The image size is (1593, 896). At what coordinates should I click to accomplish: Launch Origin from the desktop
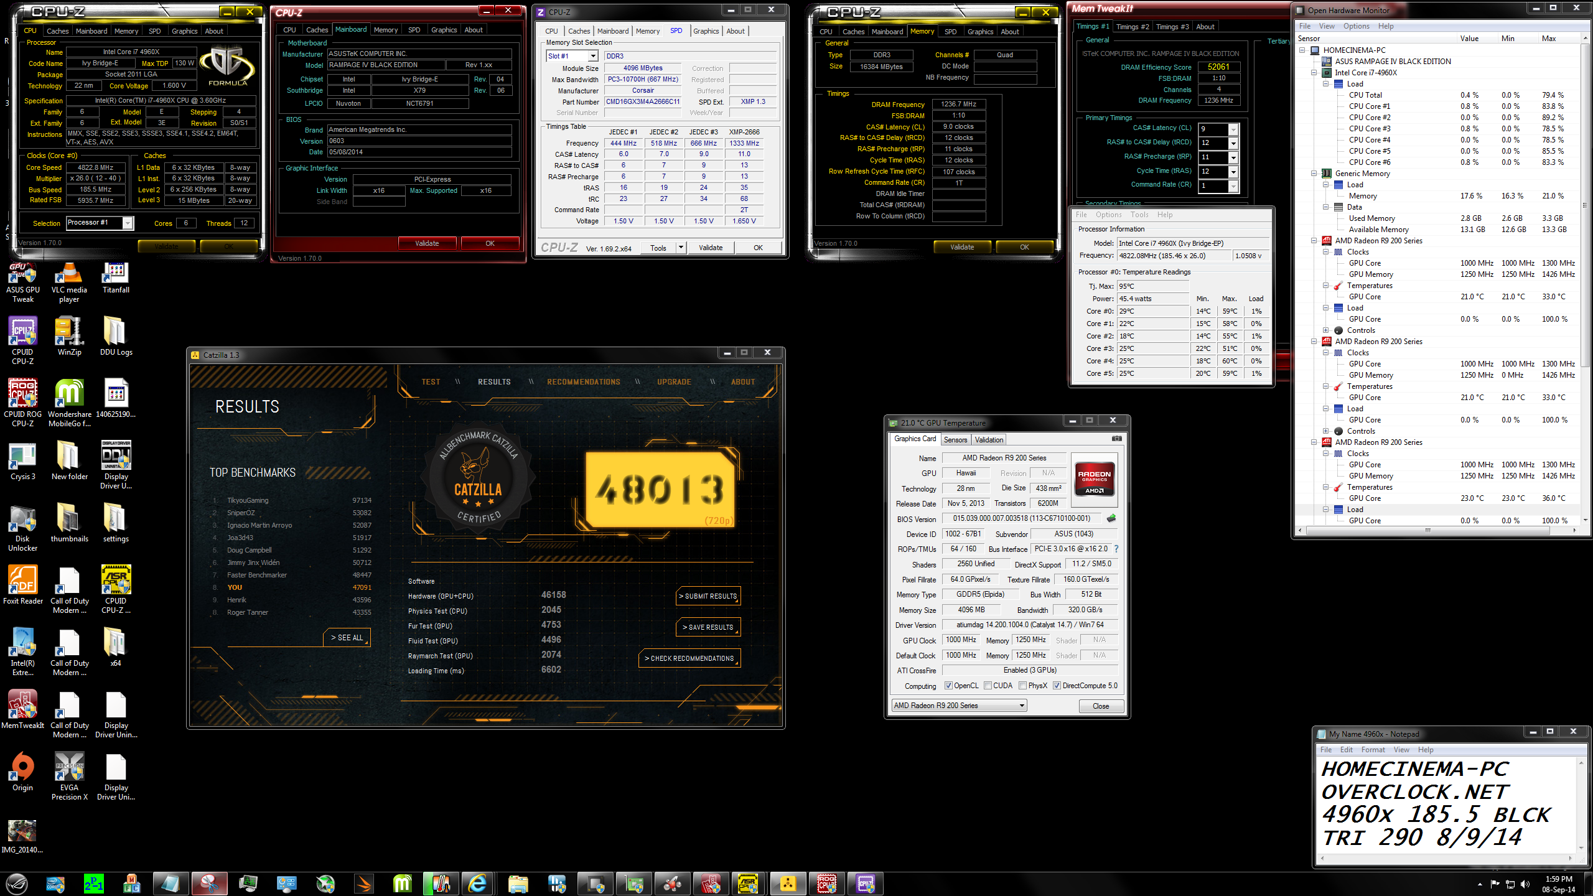pos(22,772)
